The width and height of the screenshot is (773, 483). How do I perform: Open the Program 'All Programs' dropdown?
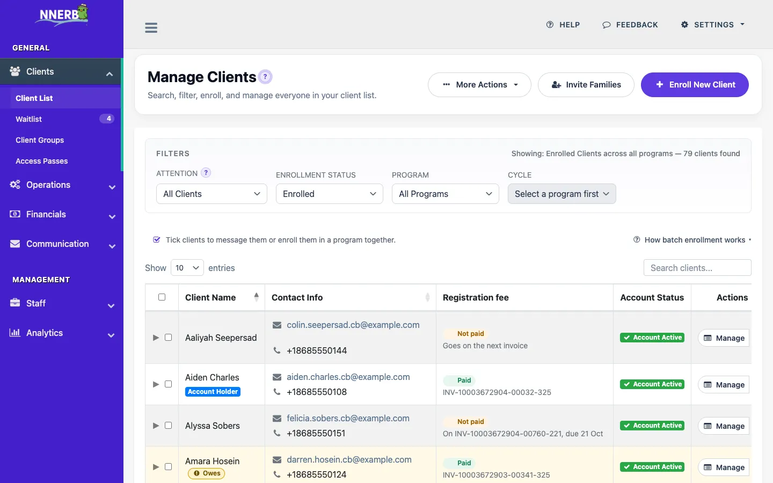click(x=446, y=194)
